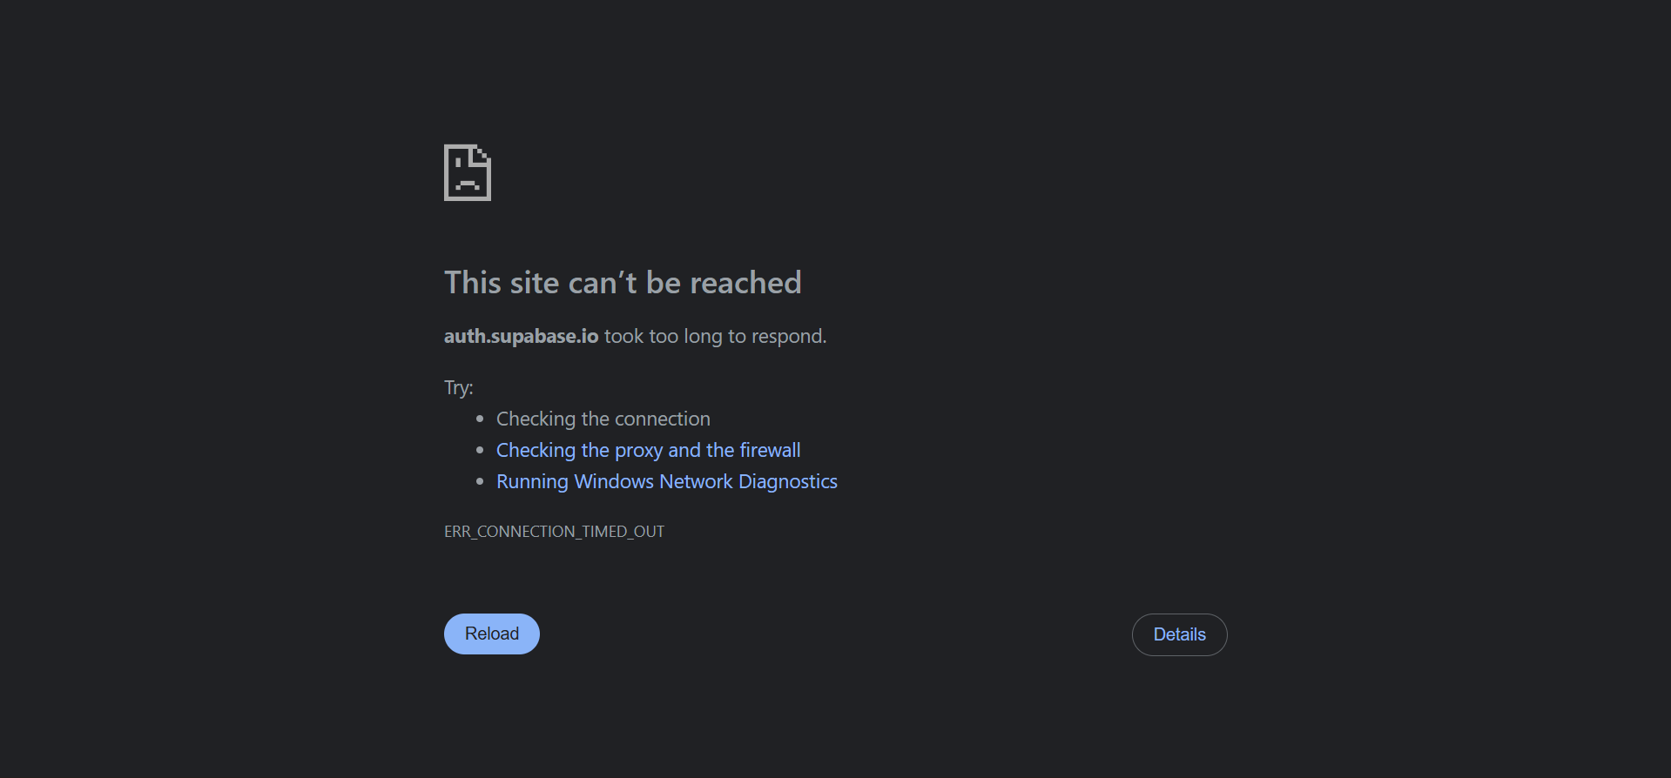Click the frowning face inside the page icon
This screenshot has width=1671, height=778.
466,183
